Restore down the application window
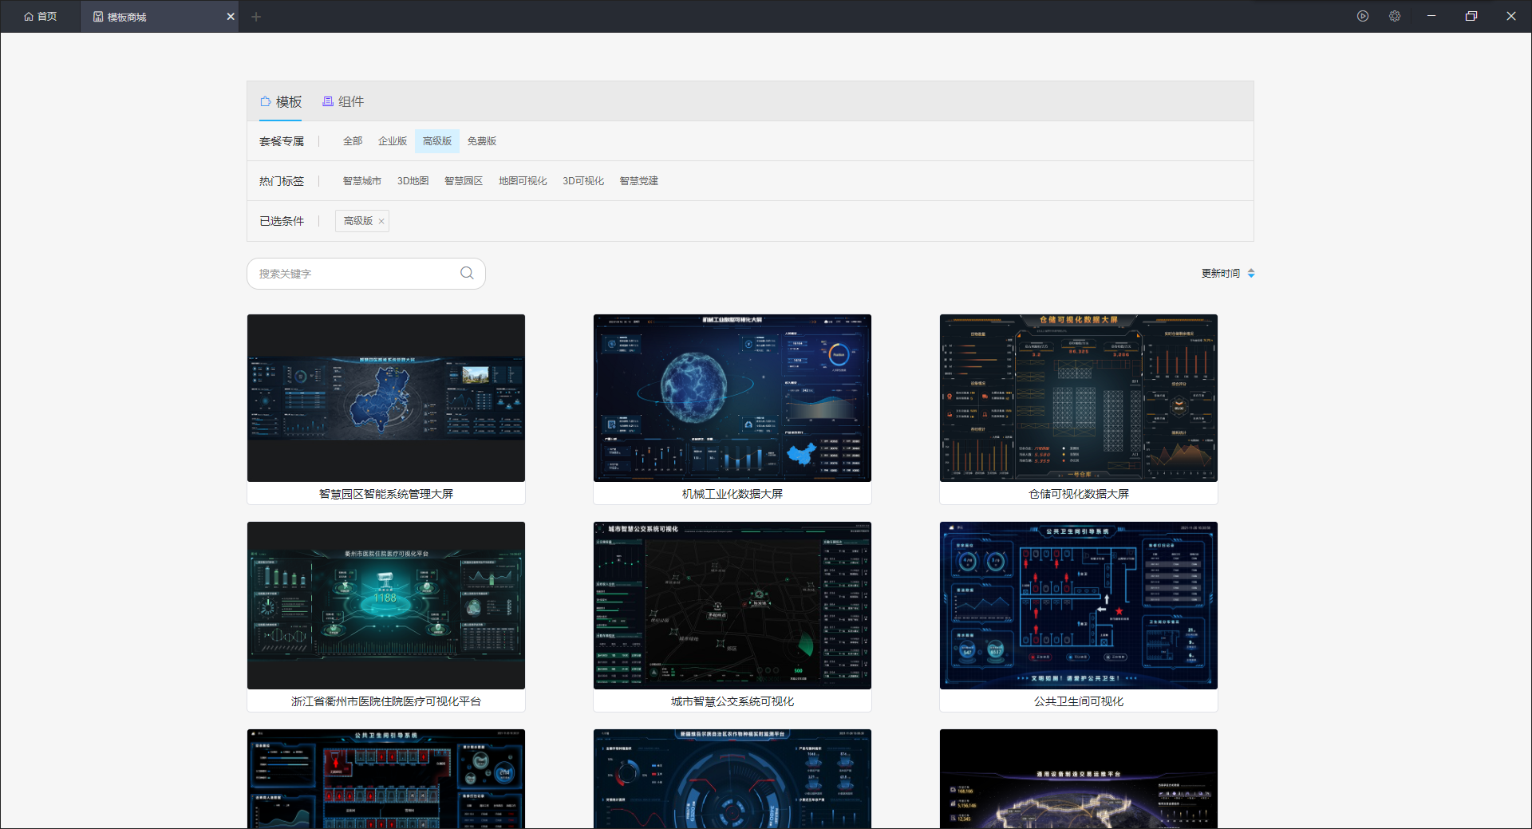Image resolution: width=1532 pixels, height=829 pixels. tap(1471, 16)
